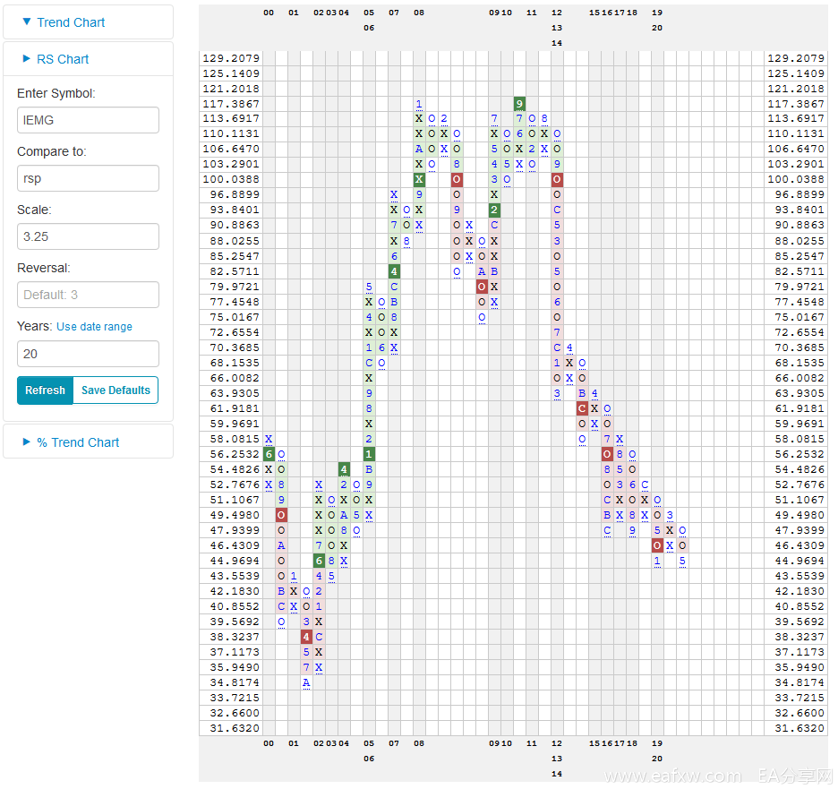Focus the Scale field showing 3.25

click(88, 236)
